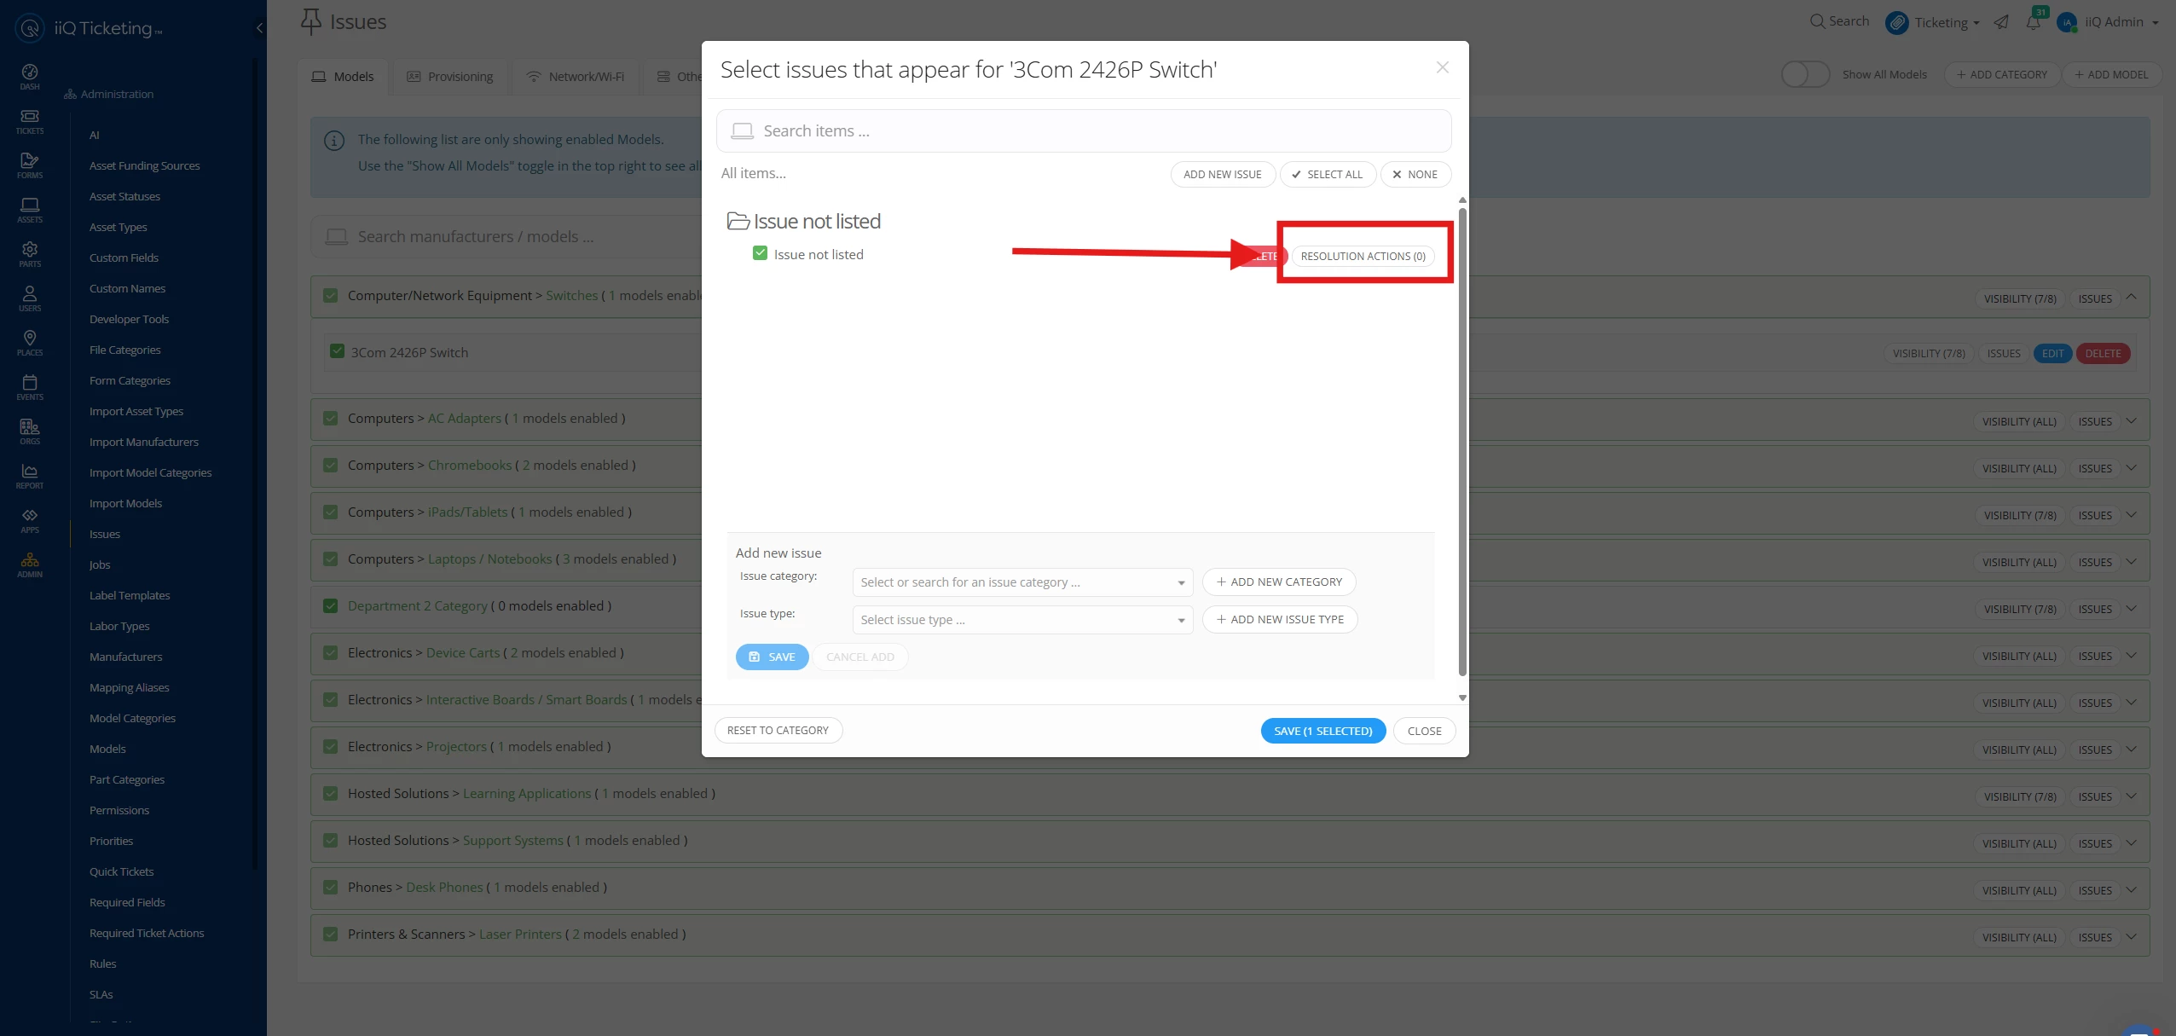Open the iiQ Admin user dropdown
The width and height of the screenshot is (2176, 1036).
2122,22
